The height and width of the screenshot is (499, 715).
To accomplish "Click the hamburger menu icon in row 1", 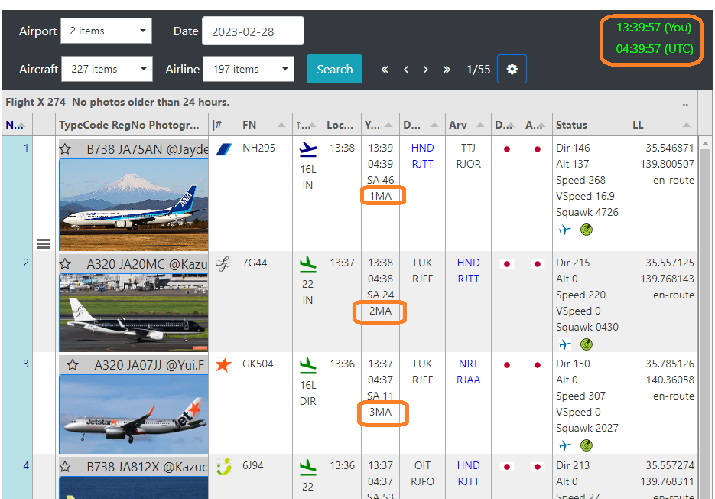I will tap(44, 244).
